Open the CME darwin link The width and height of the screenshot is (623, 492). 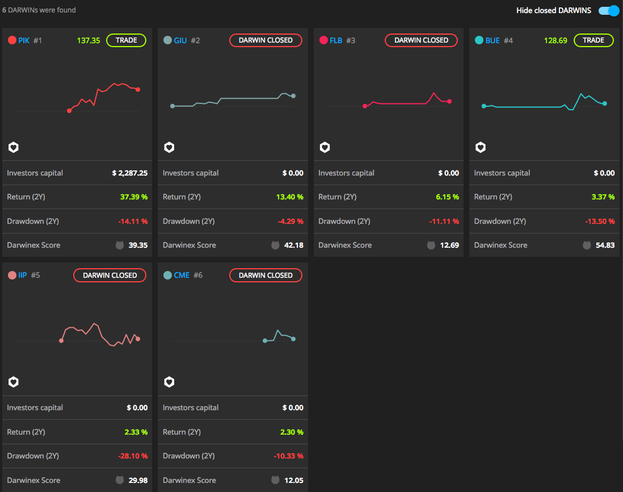tap(182, 275)
